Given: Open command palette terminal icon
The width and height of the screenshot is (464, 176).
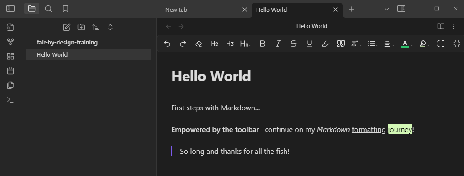Looking at the screenshot, I should 10,100.
